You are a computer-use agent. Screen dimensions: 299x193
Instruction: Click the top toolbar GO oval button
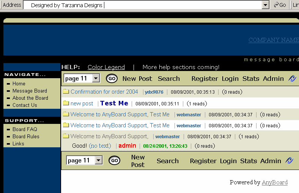[x=112, y=79]
